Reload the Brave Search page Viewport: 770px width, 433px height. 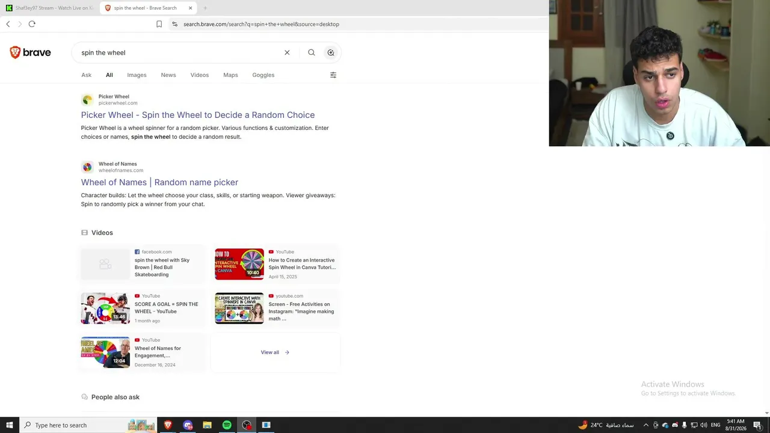pos(32,24)
